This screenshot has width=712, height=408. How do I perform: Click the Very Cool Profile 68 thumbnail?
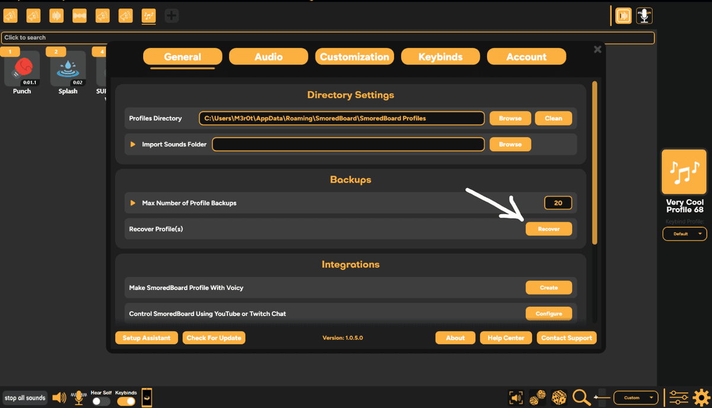[x=684, y=172]
